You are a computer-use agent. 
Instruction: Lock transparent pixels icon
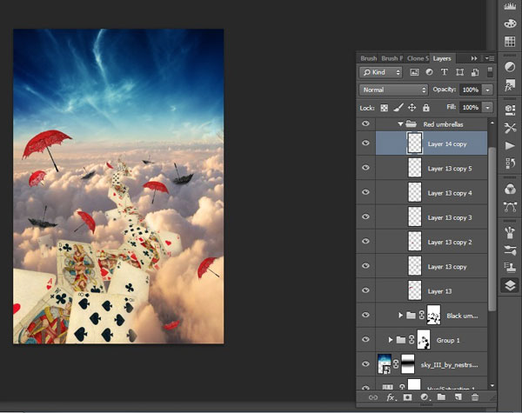(x=385, y=108)
